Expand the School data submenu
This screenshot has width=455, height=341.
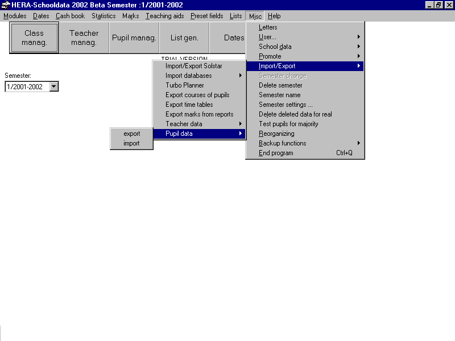coord(305,47)
